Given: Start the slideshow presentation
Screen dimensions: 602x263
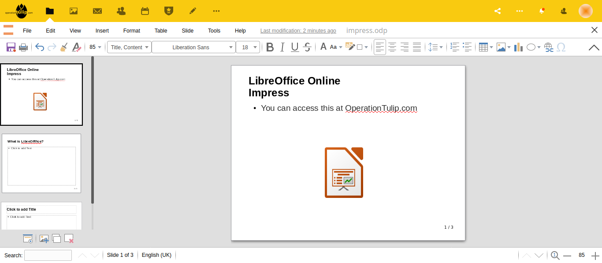Looking at the screenshot, I should (28, 238).
